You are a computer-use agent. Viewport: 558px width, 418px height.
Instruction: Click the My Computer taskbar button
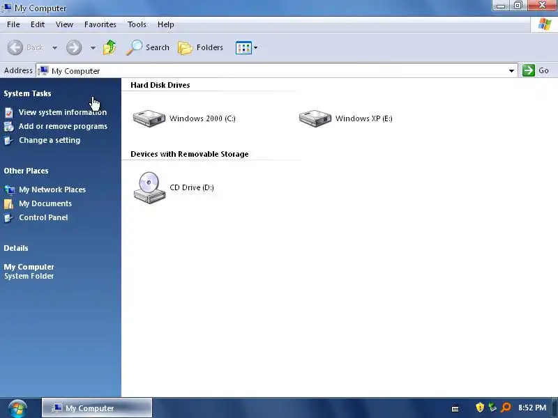tap(97, 408)
